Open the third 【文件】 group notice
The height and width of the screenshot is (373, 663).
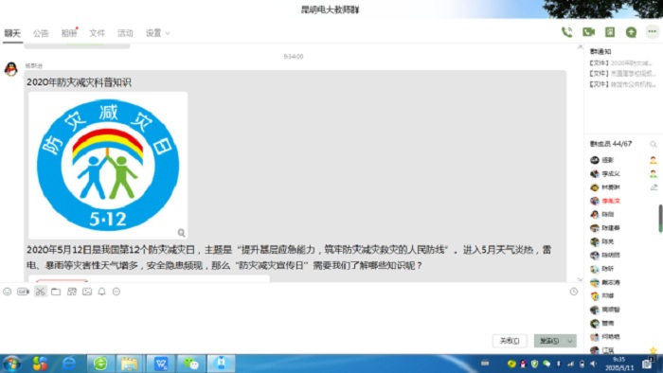click(623, 84)
